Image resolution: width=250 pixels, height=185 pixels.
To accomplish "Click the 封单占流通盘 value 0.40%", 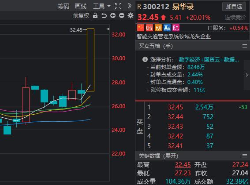I will click(195, 82).
